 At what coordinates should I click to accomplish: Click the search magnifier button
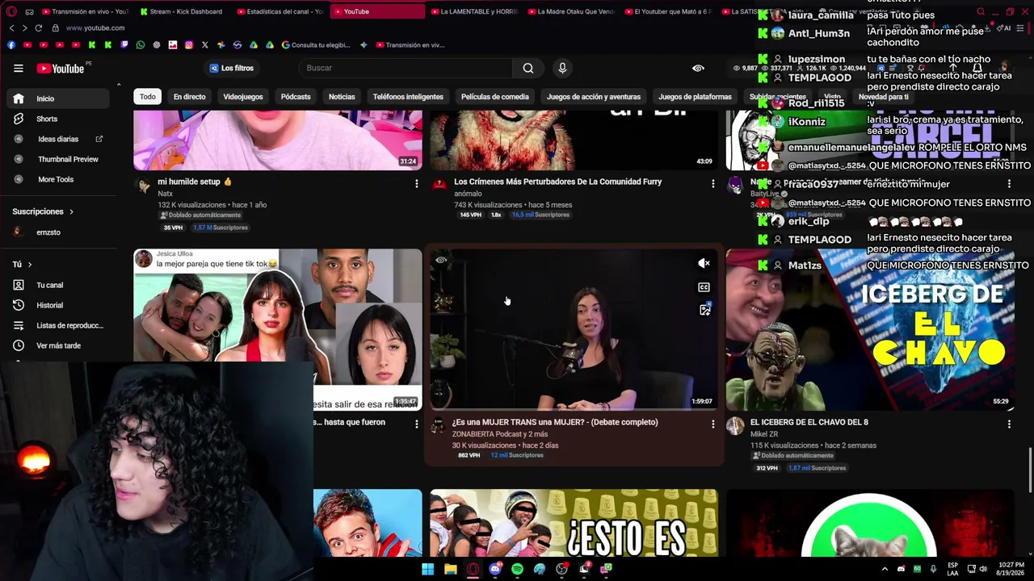pos(528,69)
